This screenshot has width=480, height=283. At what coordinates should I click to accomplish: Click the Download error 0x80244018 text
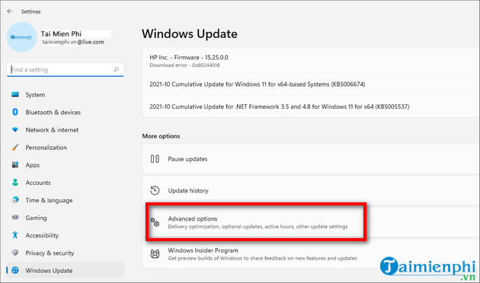[184, 65]
